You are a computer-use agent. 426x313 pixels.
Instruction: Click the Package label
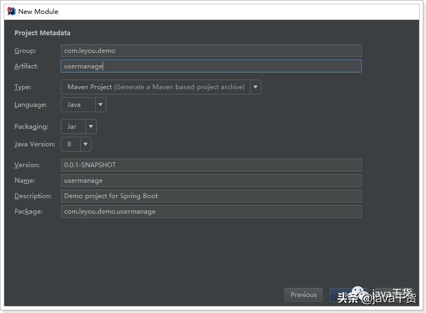pos(28,212)
